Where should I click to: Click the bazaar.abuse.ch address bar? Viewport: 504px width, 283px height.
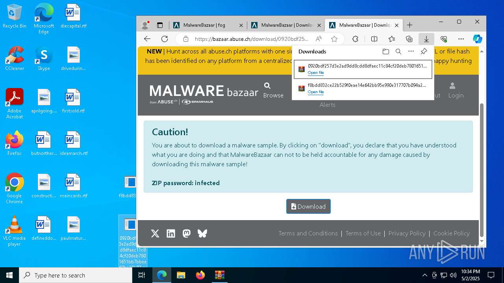pos(251,39)
